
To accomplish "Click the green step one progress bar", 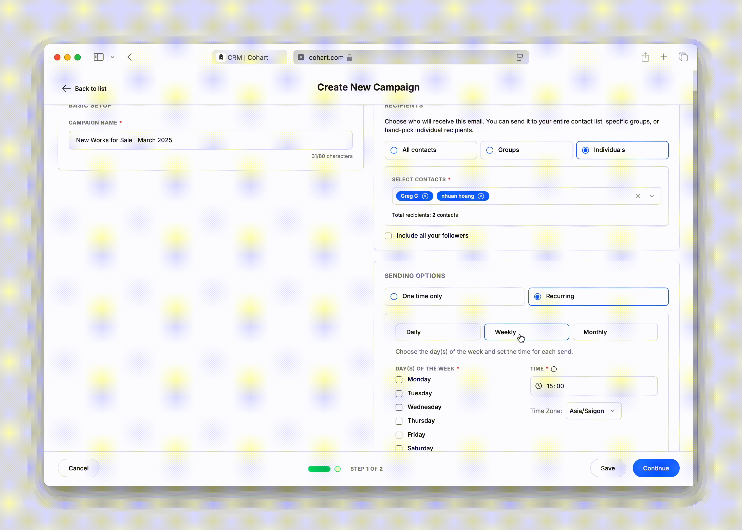I will [x=319, y=469].
